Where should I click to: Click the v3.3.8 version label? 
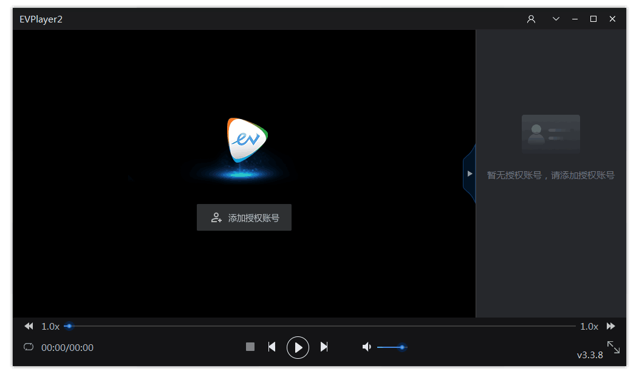tap(589, 355)
